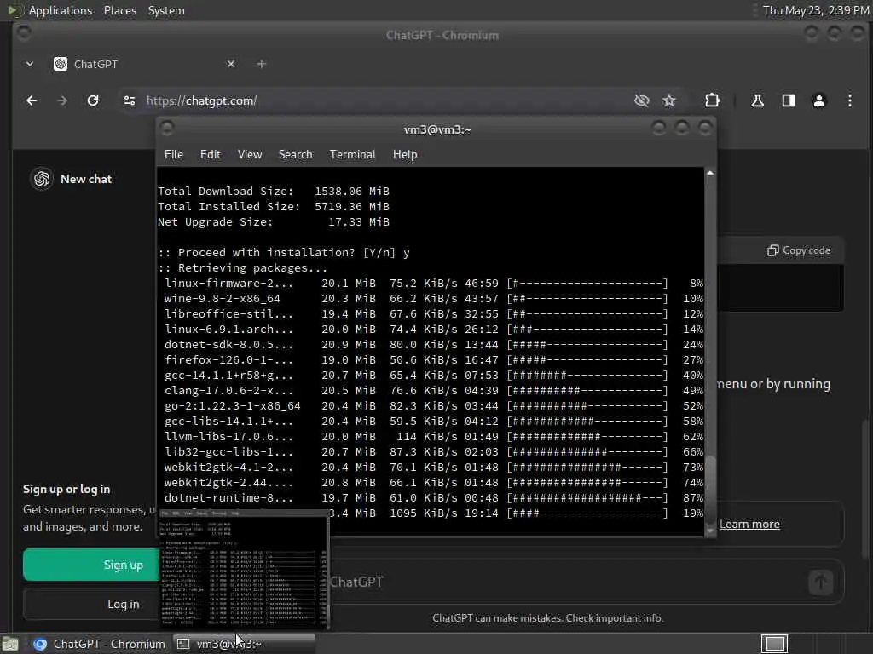Go back with Chromium's back arrow

pyautogui.click(x=32, y=100)
